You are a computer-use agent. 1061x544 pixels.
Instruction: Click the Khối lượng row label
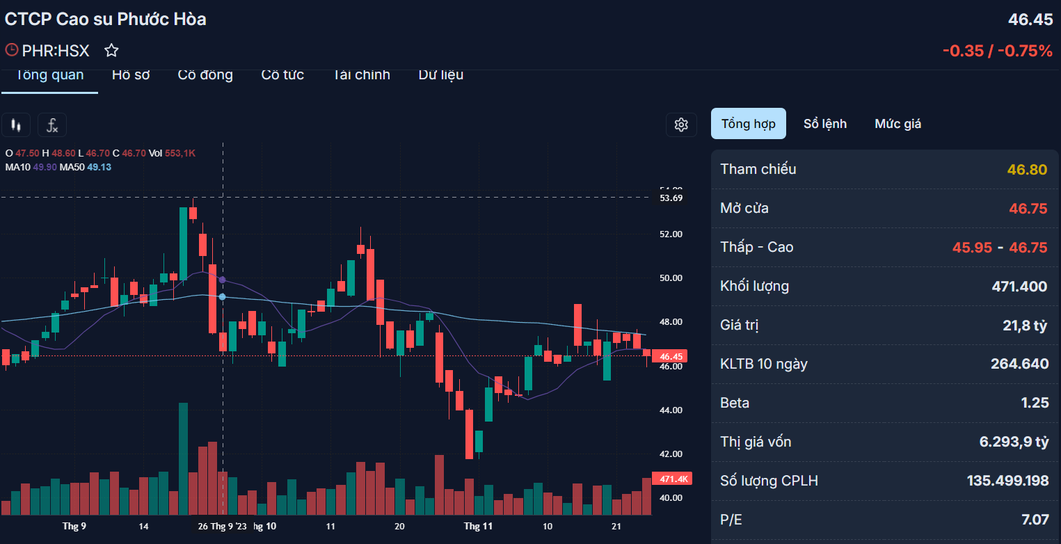click(x=755, y=287)
